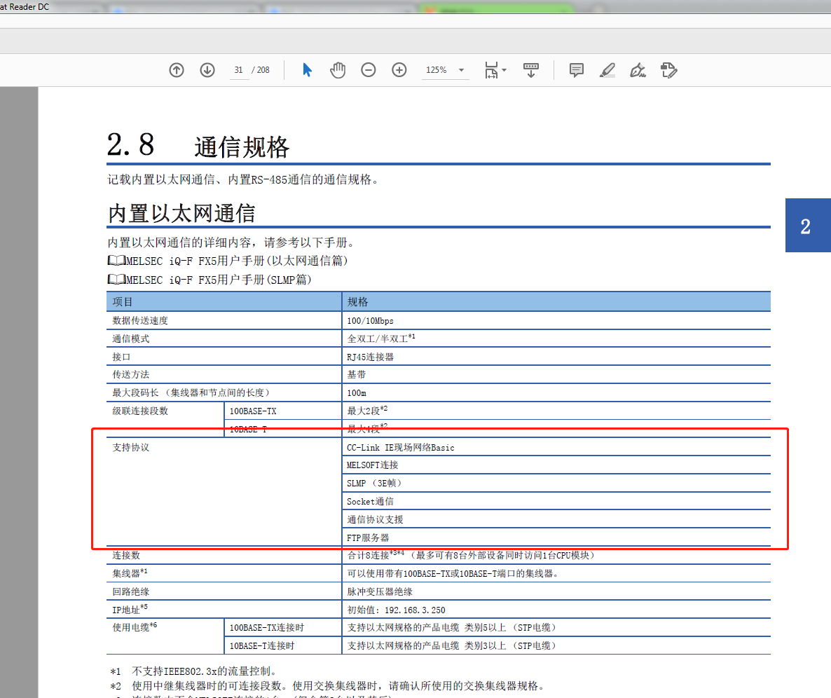Zoom in using the plus icon
This screenshot has height=698, width=831.
coord(399,70)
